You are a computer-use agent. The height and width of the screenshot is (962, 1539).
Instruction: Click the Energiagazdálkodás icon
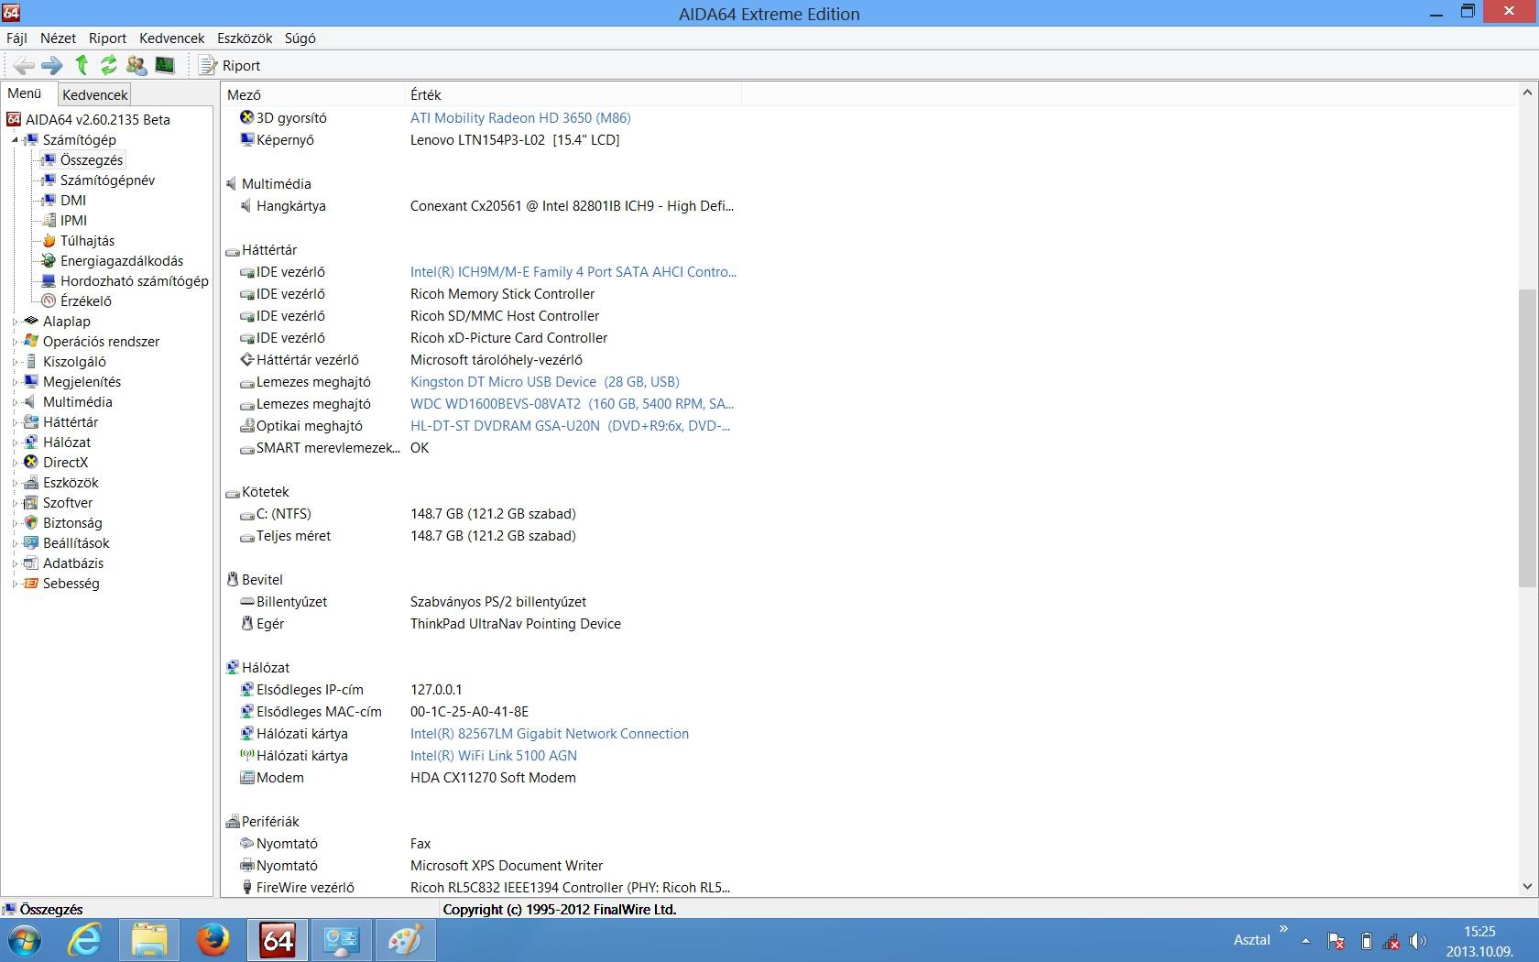coord(49,261)
